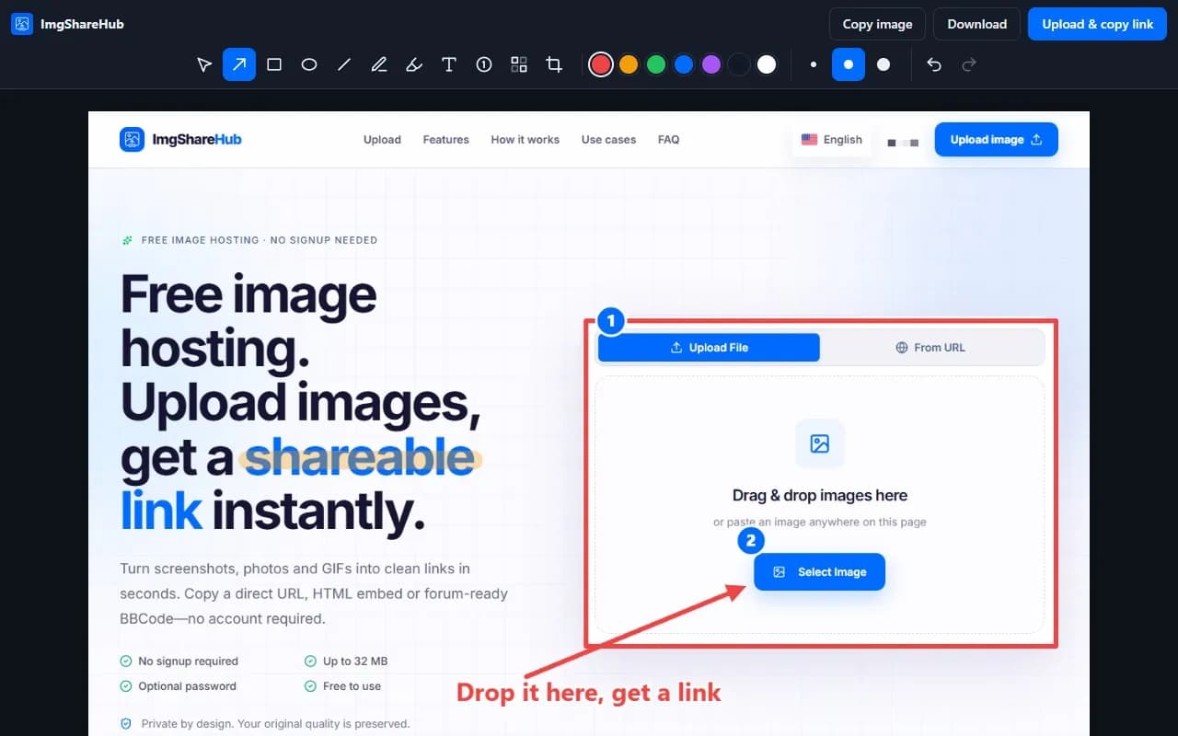Image resolution: width=1178 pixels, height=736 pixels.
Task: Click the greyed Redo arrow
Action: [968, 64]
